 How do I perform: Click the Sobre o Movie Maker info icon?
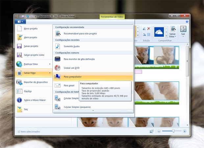click(19, 100)
